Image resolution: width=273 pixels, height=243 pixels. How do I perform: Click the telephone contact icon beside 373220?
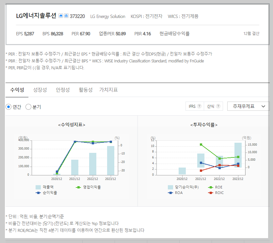[x=66, y=16]
